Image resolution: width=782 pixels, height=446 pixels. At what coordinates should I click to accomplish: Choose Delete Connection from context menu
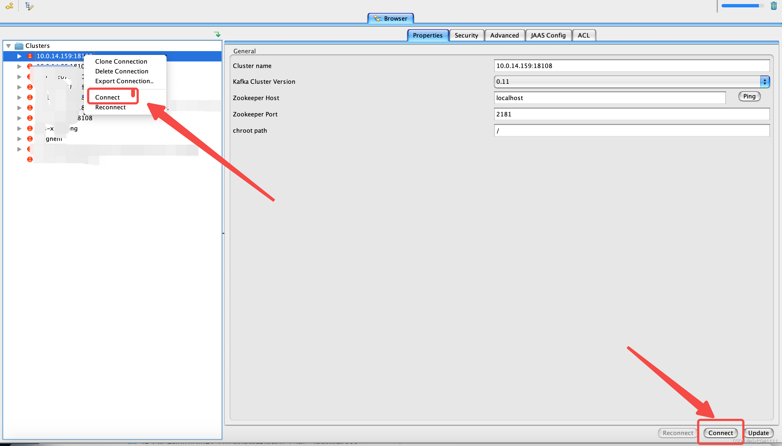pos(122,71)
